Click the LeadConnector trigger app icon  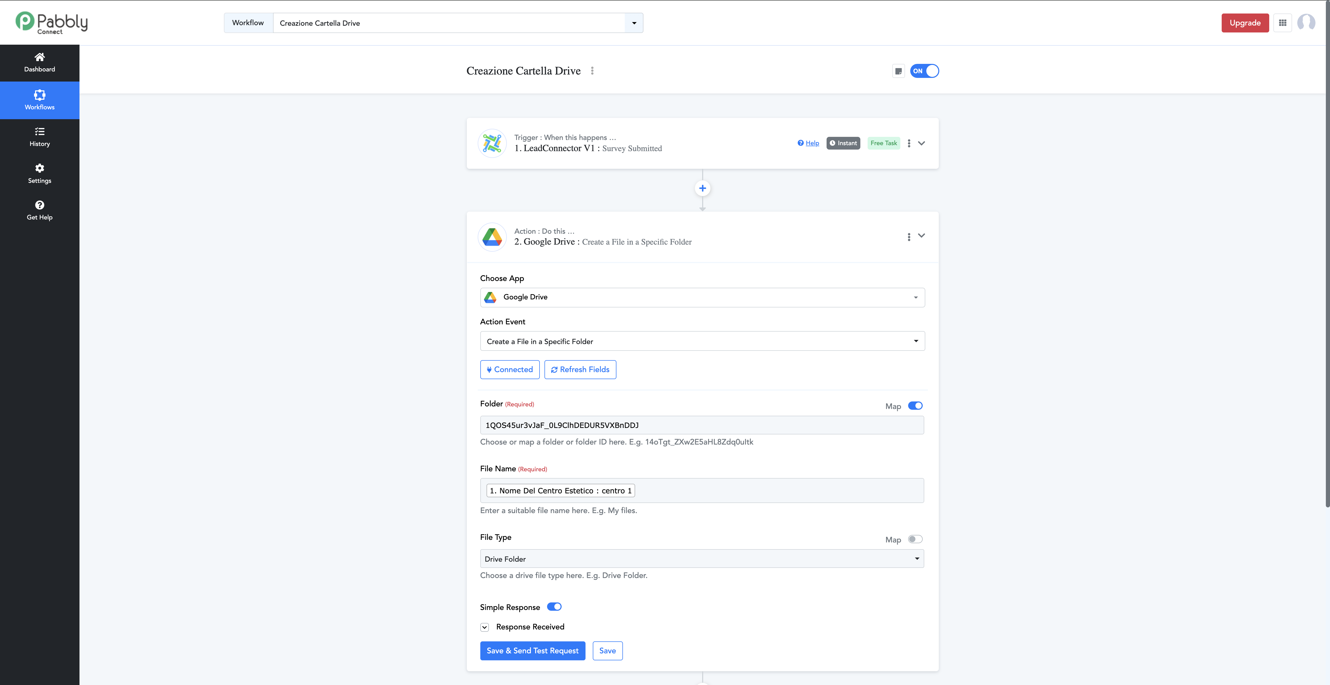tap(492, 143)
